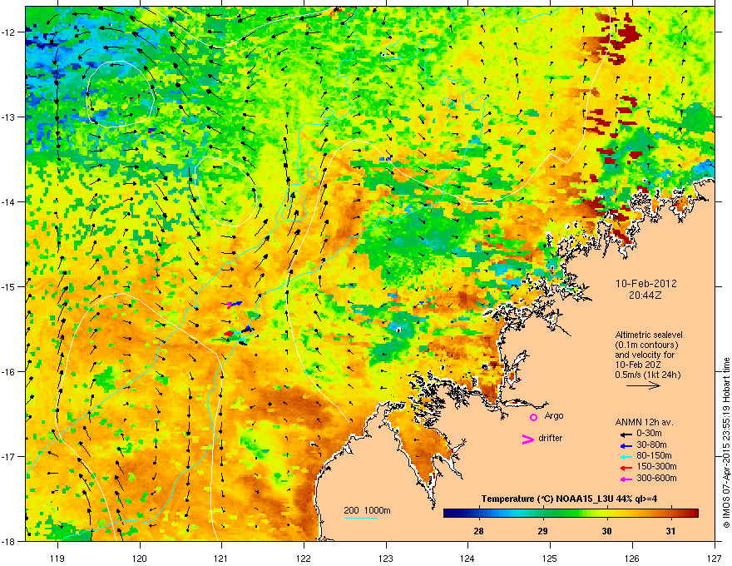Click the '(0.1m contours)' legend line

coord(646,345)
